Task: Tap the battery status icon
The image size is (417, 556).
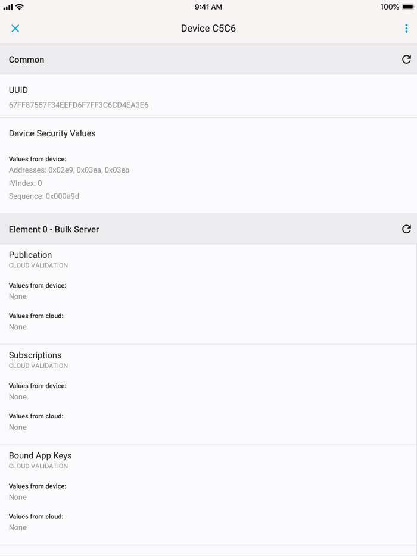Action: point(408,7)
